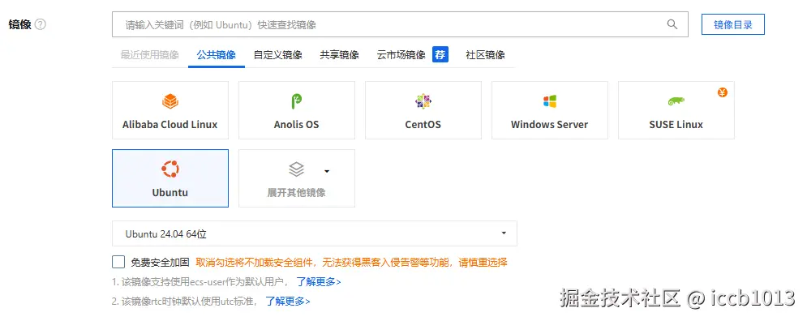The width and height of the screenshot is (807, 321).
Task: Enable the 免费安全加固 checkbox
Action: [118, 263]
